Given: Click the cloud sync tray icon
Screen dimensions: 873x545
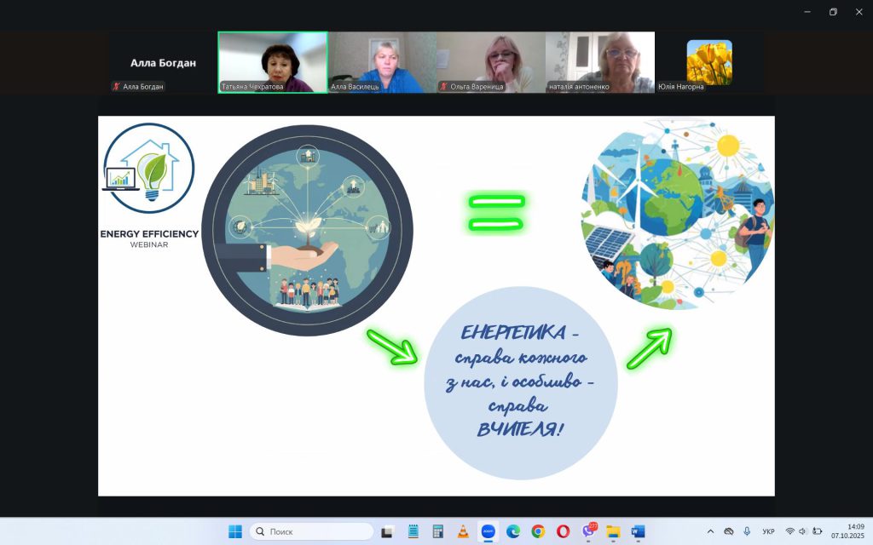Looking at the screenshot, I should tap(729, 531).
